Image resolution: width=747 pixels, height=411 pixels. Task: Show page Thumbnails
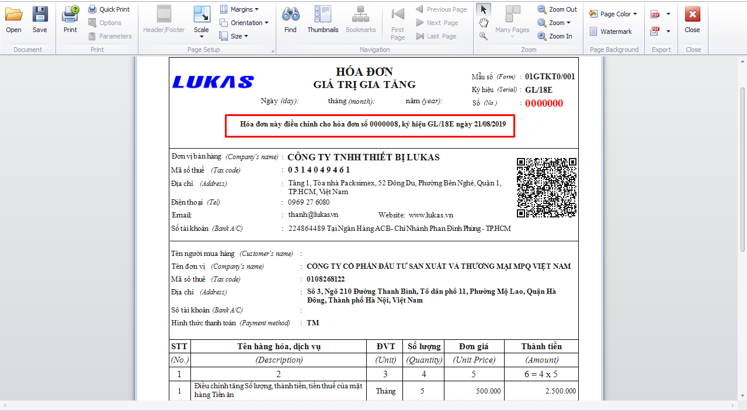point(323,20)
